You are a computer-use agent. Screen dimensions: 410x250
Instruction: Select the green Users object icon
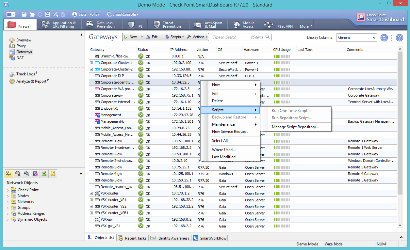44,173
